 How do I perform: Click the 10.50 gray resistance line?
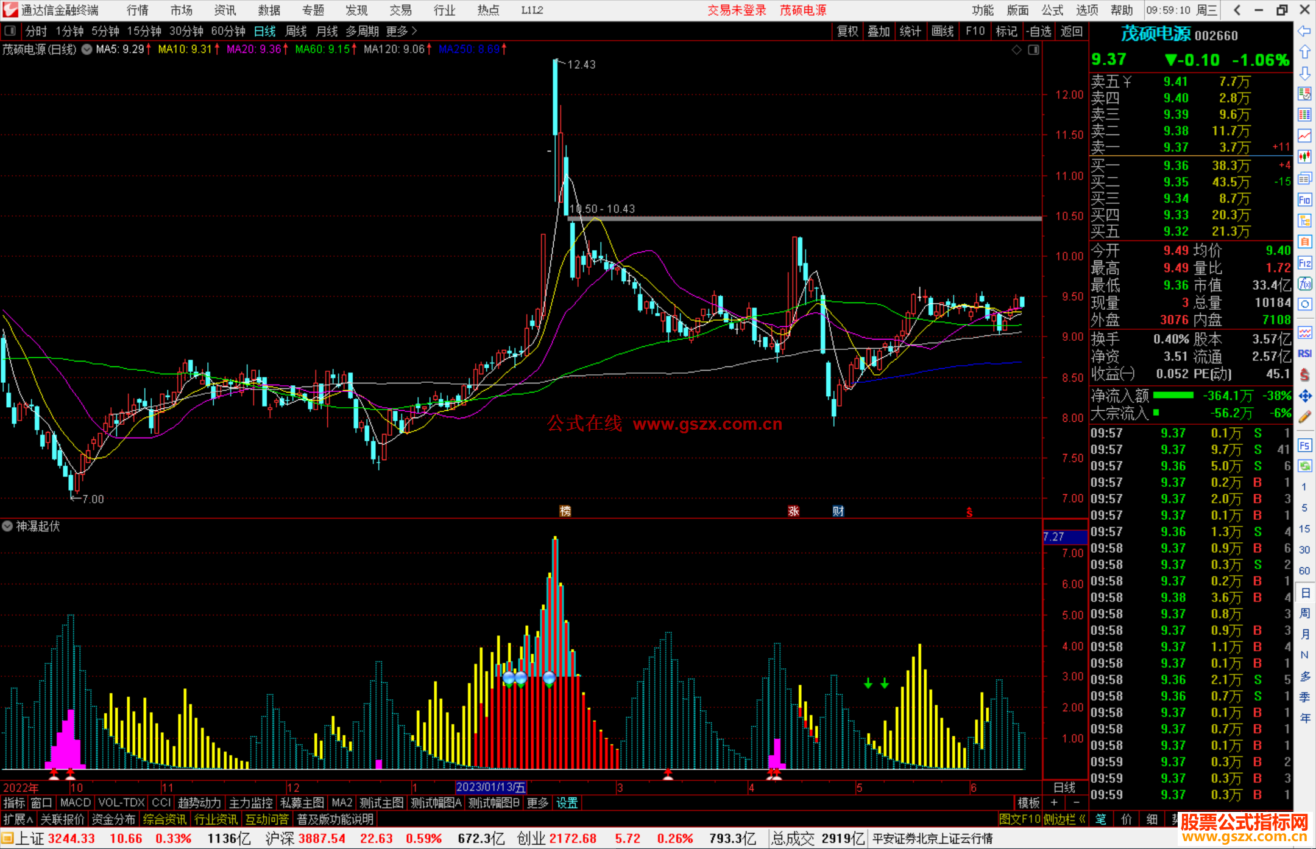pyautogui.click(x=792, y=218)
